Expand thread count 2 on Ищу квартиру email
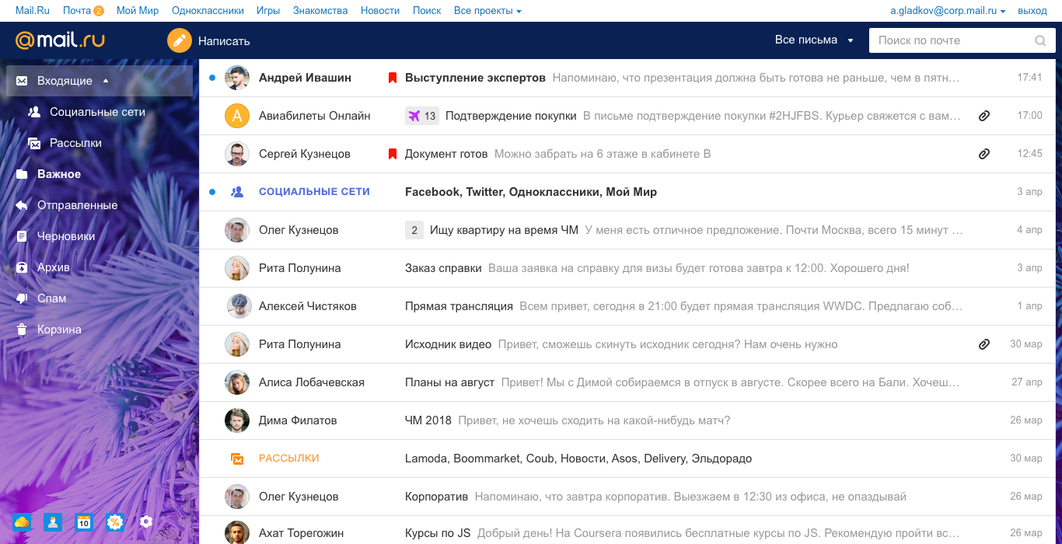The image size is (1062, 544). (x=414, y=230)
